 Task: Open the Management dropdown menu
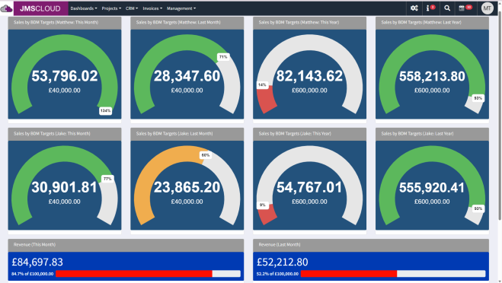tap(181, 8)
